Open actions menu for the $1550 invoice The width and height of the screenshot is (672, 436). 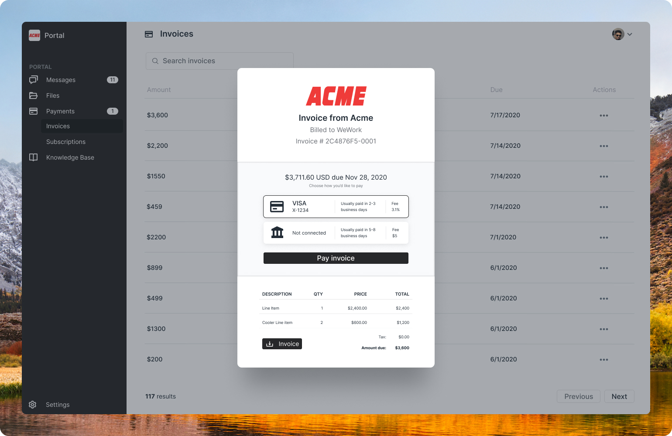tap(604, 177)
